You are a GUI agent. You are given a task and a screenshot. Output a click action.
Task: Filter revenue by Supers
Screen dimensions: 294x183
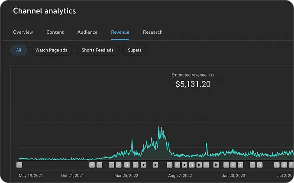pos(135,50)
